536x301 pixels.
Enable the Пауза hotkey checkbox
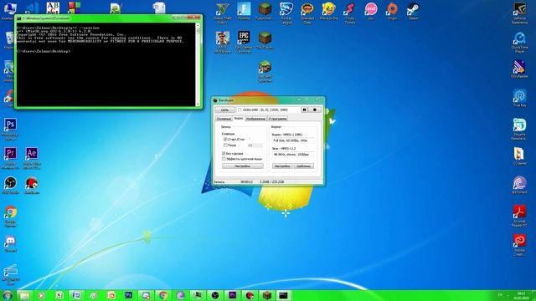click(x=225, y=145)
